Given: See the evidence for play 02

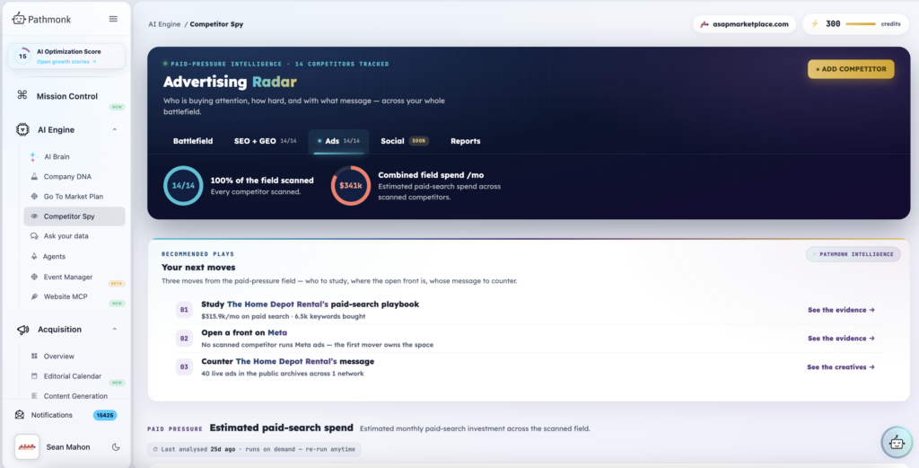Looking at the screenshot, I should (841, 339).
